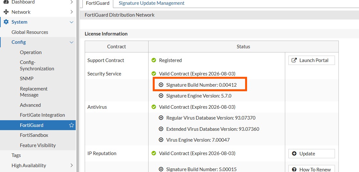The image size is (359, 172).
Task: Click bullet icon beside Signature Build Number 0.00412
Action: 161,85
